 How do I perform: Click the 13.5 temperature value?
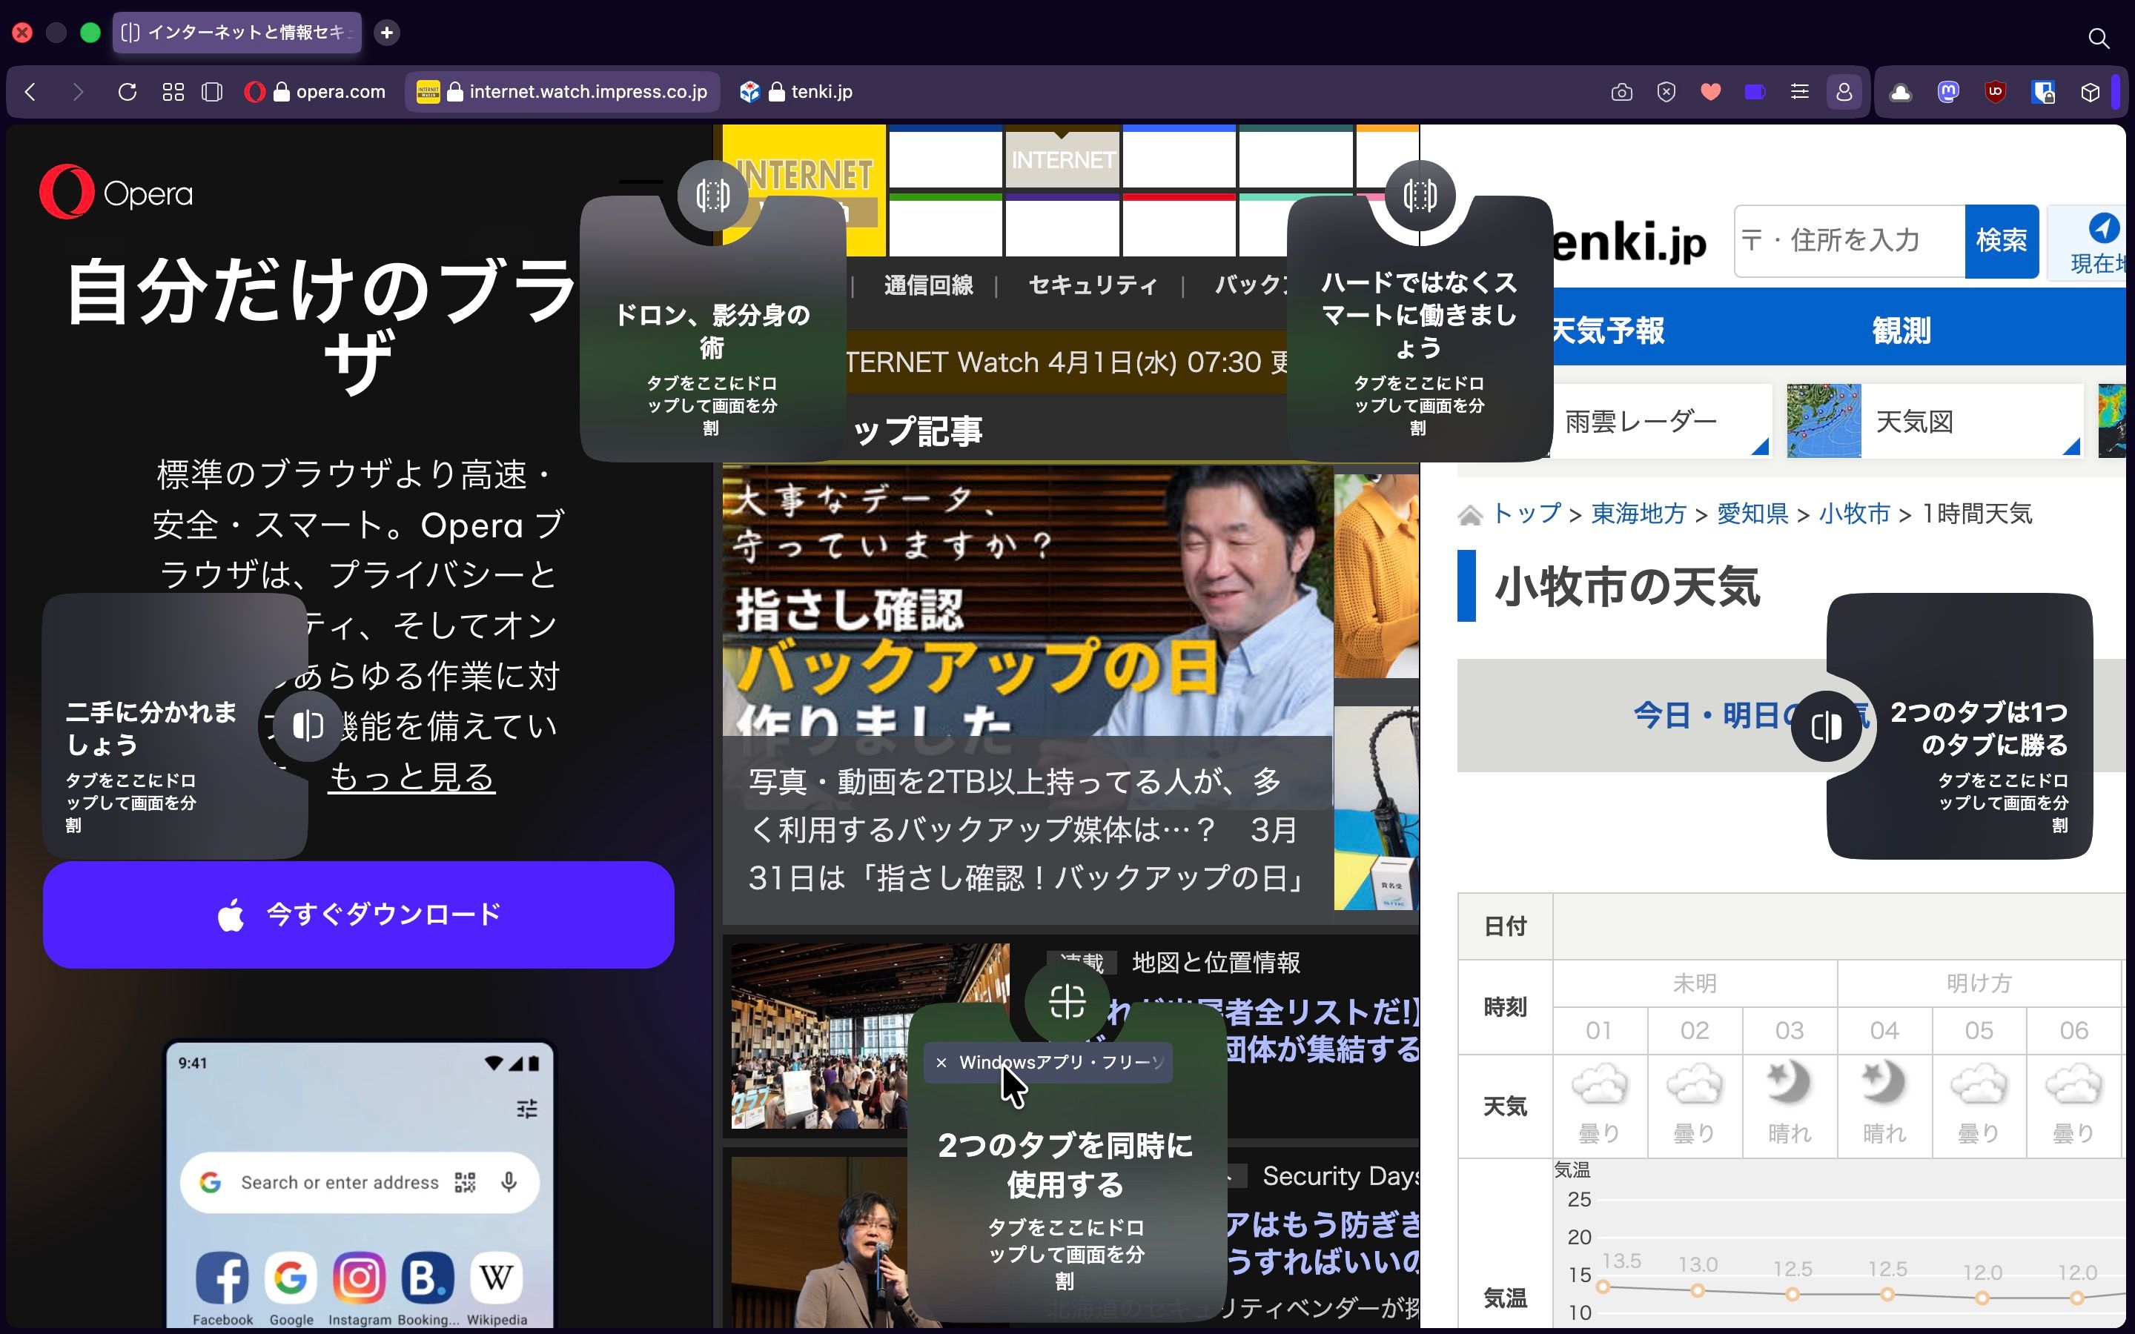click(x=1621, y=1261)
